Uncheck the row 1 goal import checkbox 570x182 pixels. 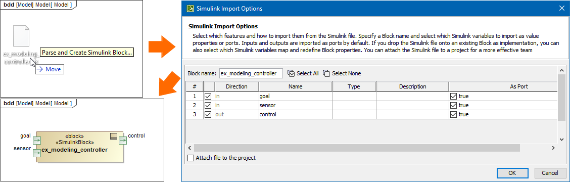[x=208, y=97]
